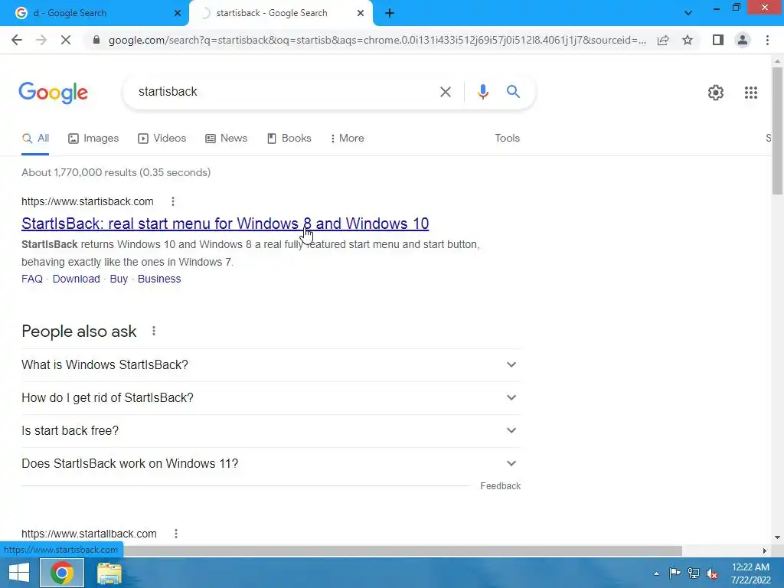The image size is (784, 588).
Task: Click into the Google search field
Action: click(285, 92)
